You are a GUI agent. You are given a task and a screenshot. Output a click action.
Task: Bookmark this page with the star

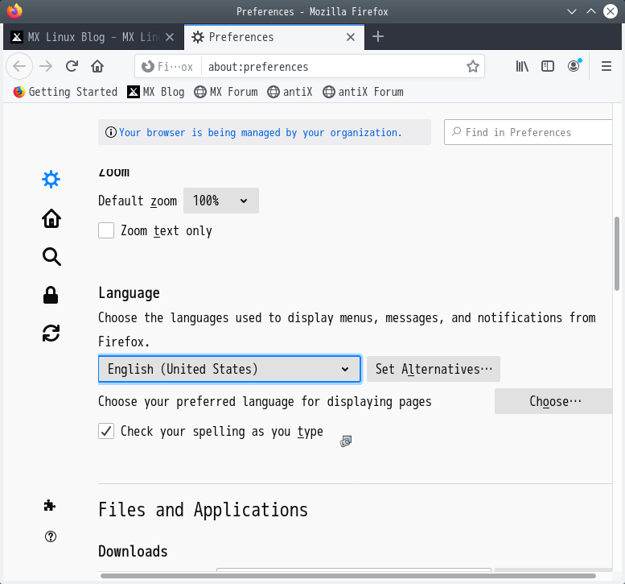(473, 66)
